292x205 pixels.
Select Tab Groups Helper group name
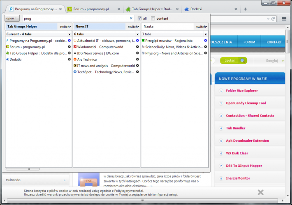(32, 26)
